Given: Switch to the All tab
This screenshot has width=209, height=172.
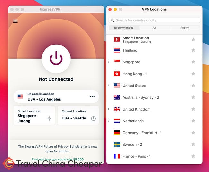Looking at the screenshot, I should (154, 28).
